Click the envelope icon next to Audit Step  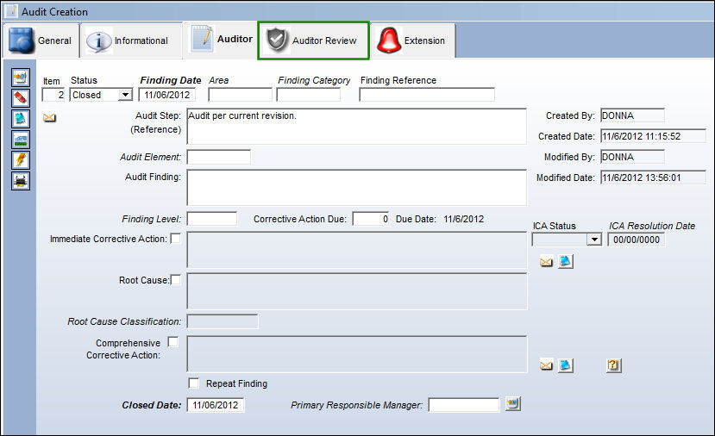click(49, 118)
